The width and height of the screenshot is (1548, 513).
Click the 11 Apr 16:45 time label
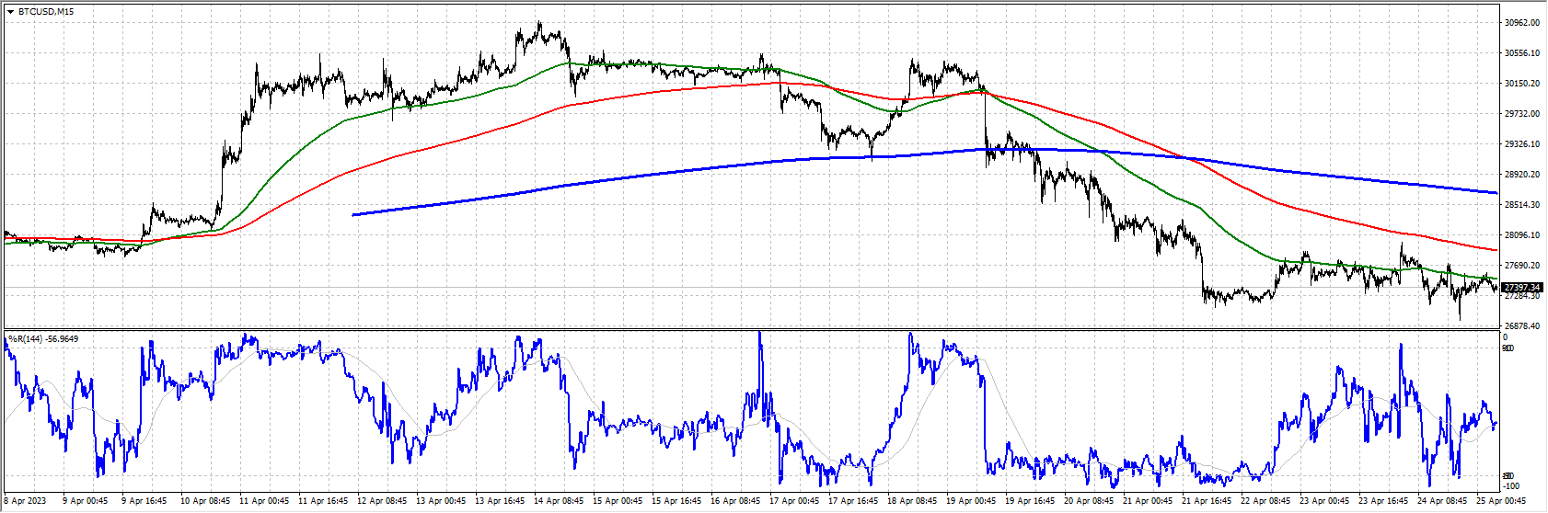(324, 501)
